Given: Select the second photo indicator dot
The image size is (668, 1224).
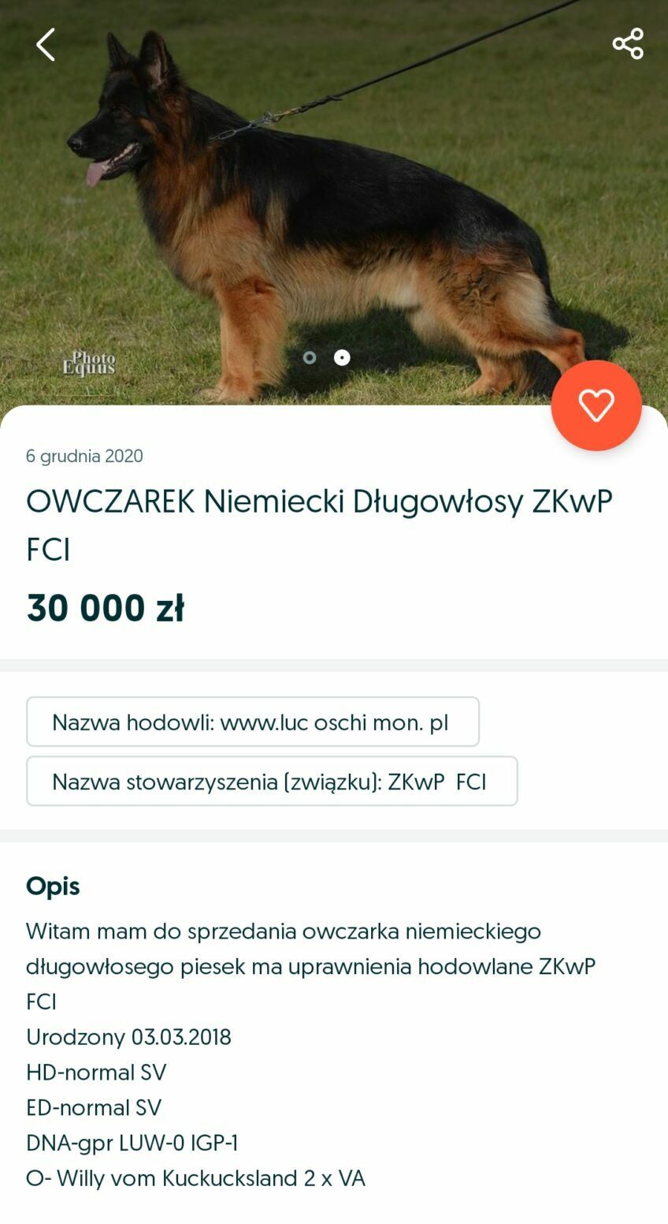Looking at the screenshot, I should [342, 357].
